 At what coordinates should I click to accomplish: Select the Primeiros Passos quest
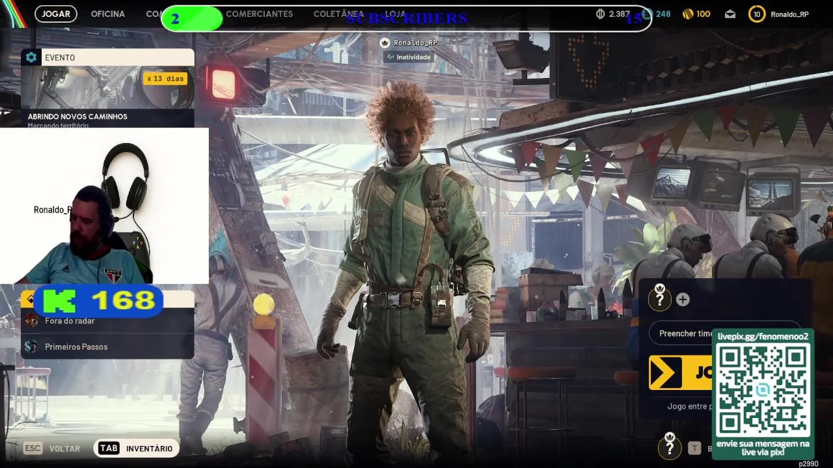[107, 347]
